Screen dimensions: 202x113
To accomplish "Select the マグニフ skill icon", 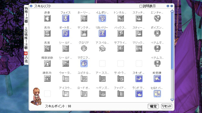I will [84, 63].
